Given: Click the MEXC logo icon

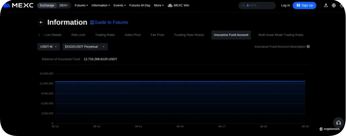Looking at the screenshot, I should tap(6, 5).
